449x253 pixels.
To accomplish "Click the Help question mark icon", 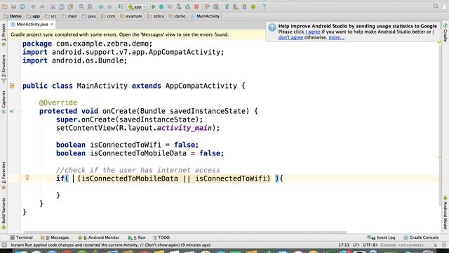I will click(x=264, y=6).
